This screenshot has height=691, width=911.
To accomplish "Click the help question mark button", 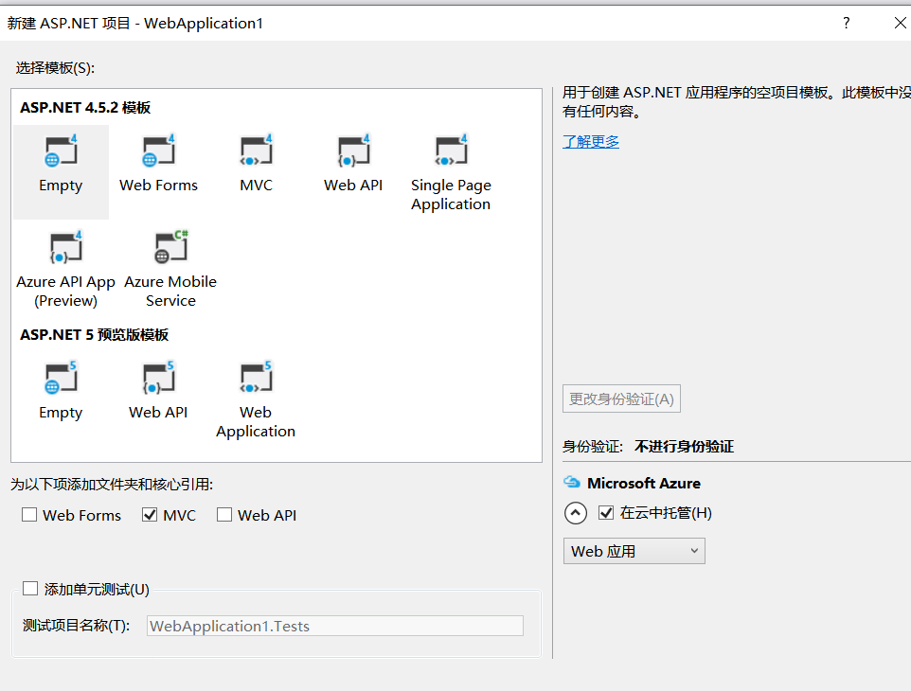I will [847, 23].
